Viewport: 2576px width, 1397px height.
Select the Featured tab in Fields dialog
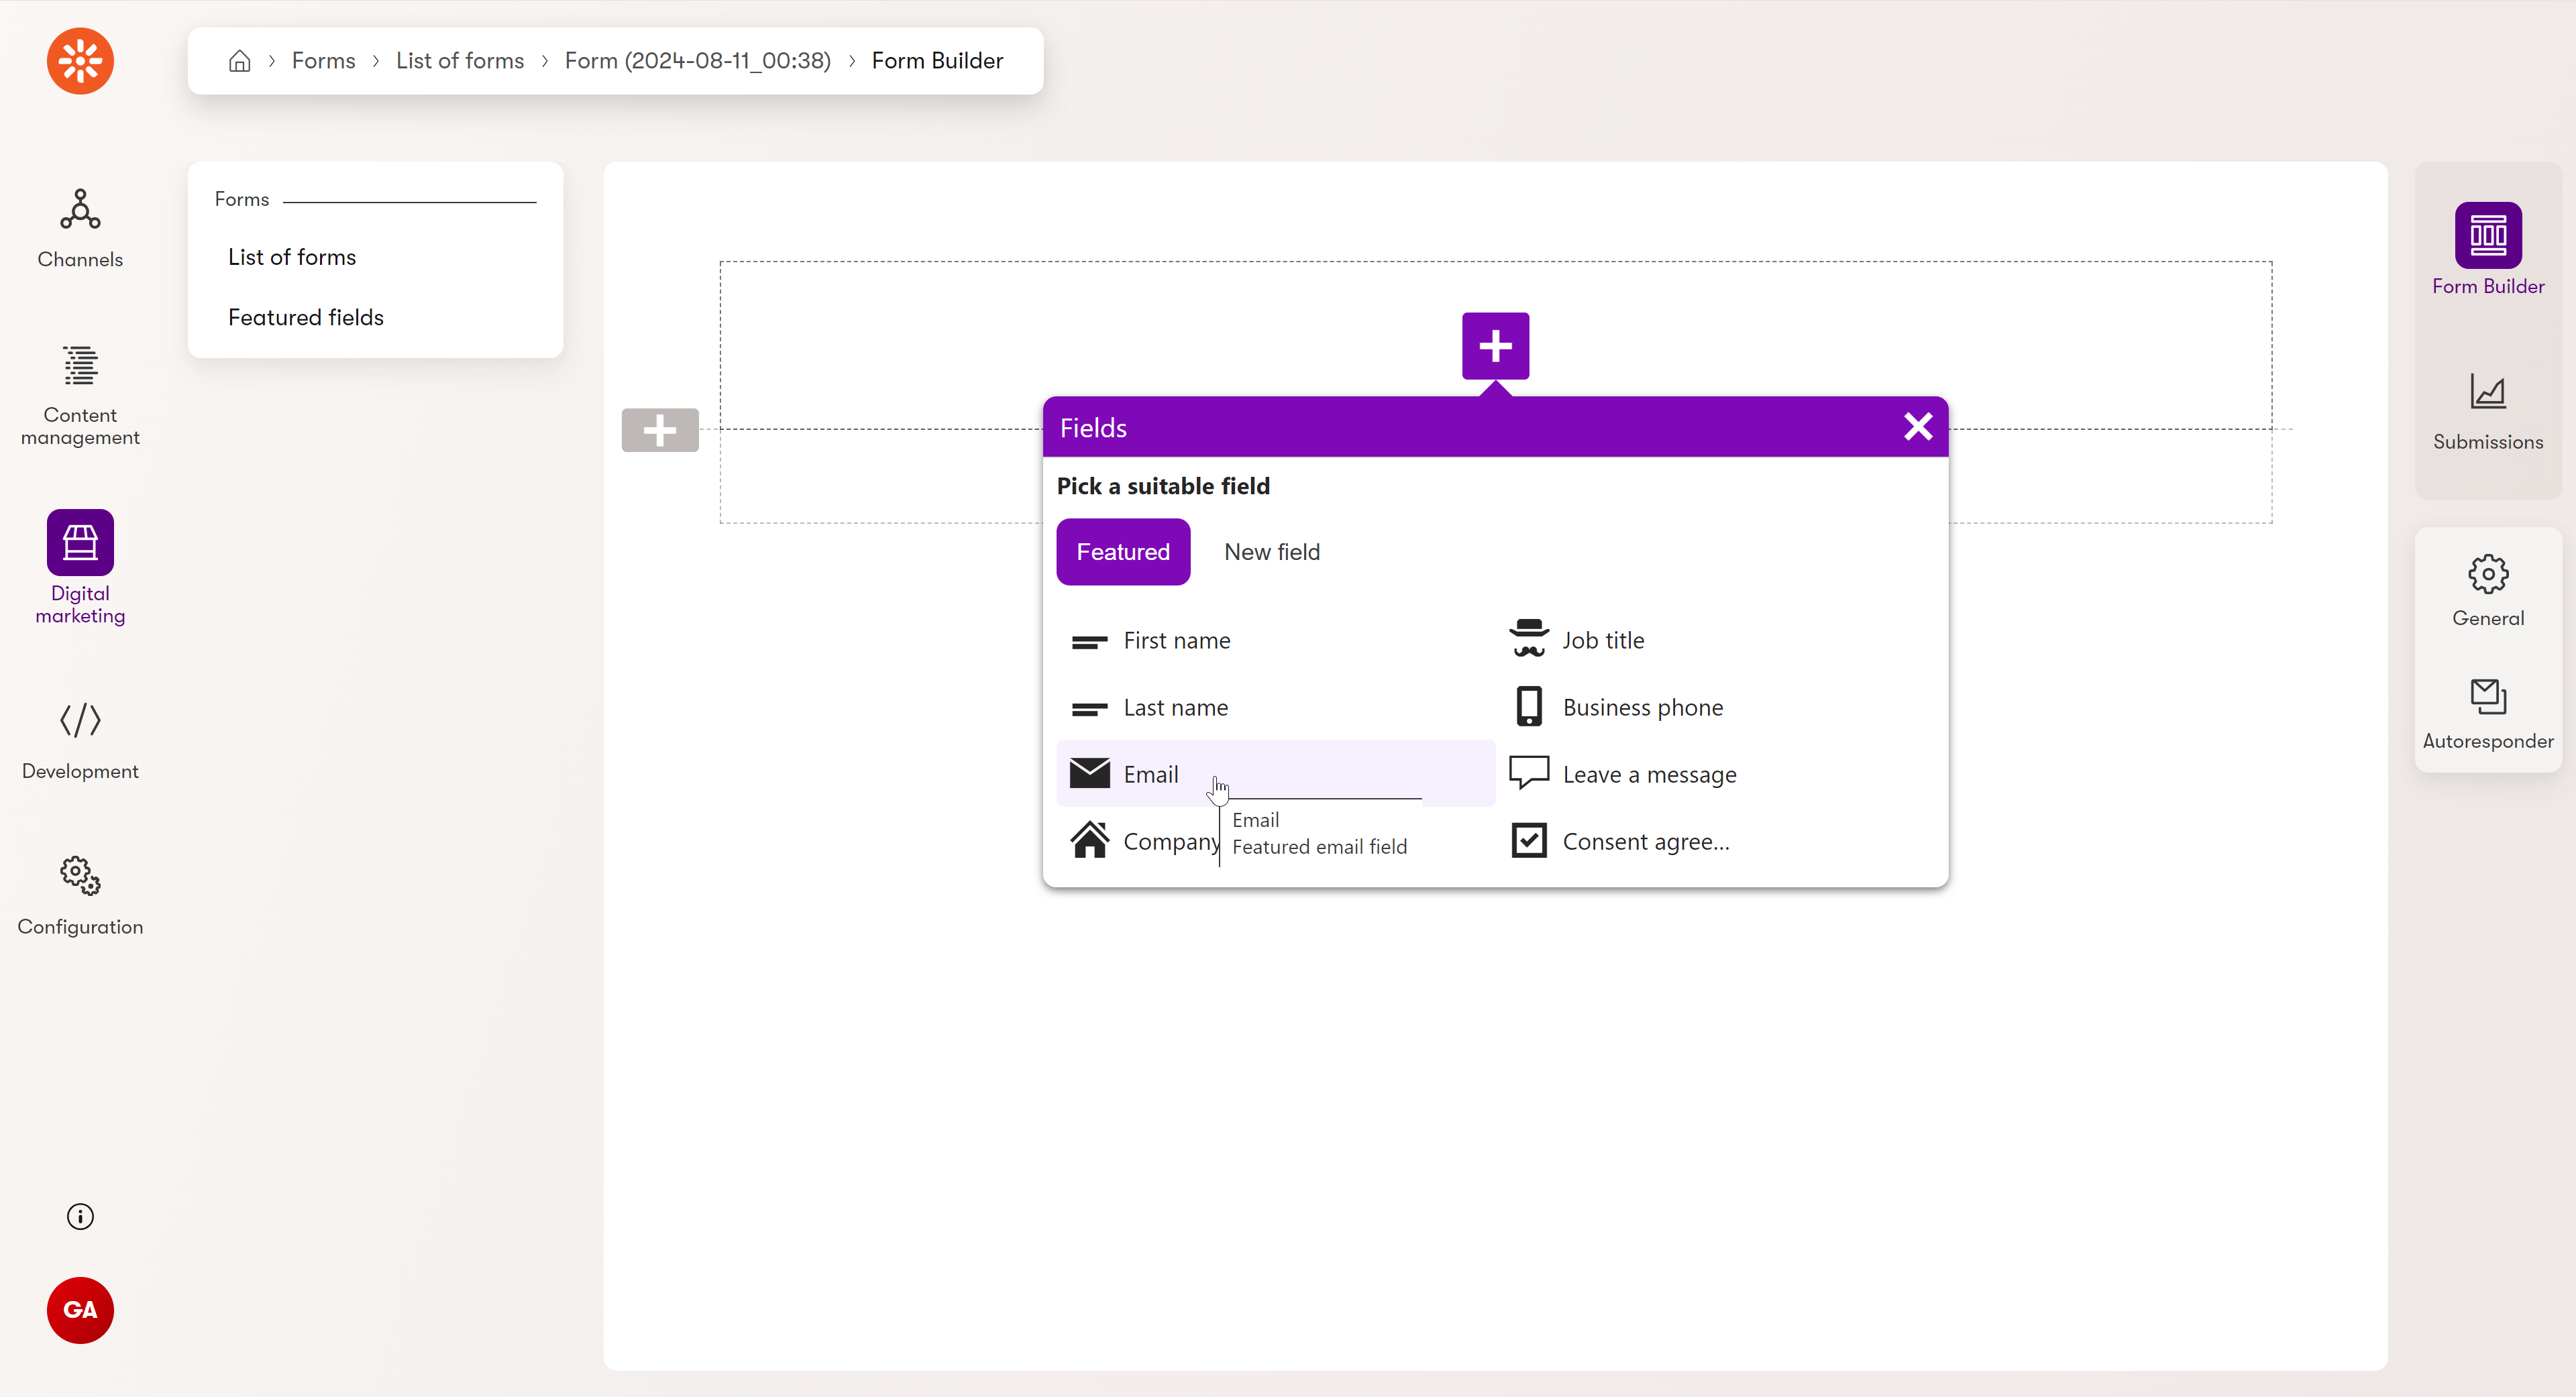[x=1122, y=551]
